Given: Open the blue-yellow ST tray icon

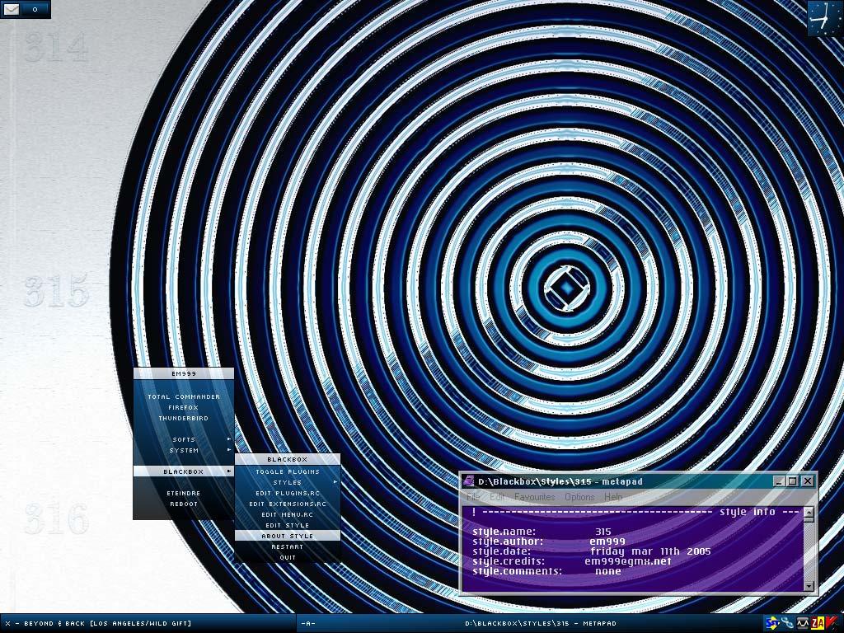Looking at the screenshot, I should click(x=772, y=623).
